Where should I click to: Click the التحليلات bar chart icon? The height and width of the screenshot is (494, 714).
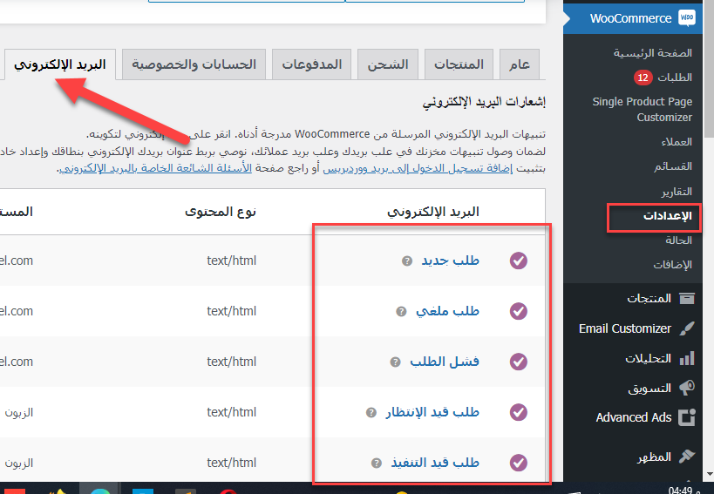pos(687,358)
